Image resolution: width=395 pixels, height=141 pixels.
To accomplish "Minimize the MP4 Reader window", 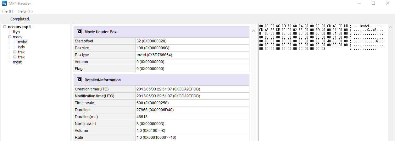I will point(359,3).
